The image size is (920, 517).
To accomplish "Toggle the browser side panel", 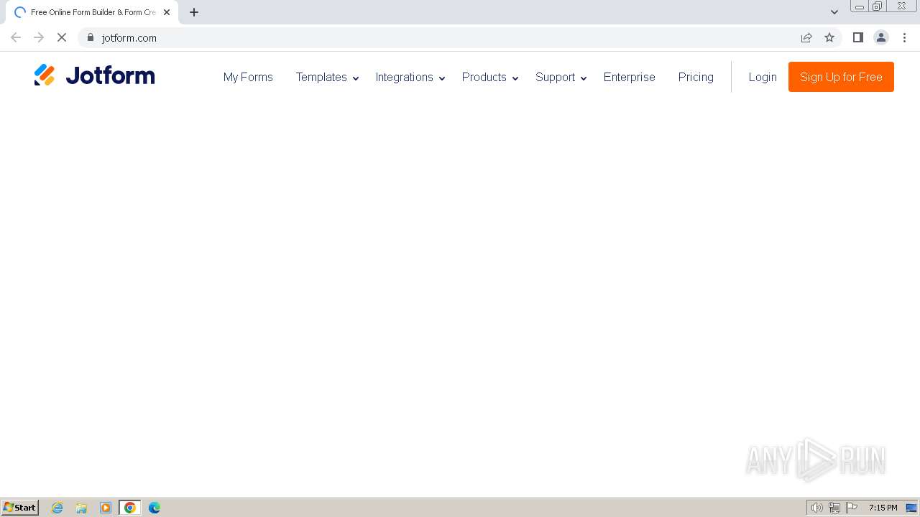I will tap(857, 37).
